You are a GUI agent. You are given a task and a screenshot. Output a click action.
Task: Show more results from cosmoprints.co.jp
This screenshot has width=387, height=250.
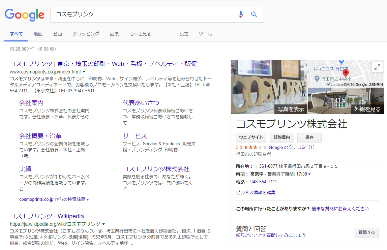54,199
